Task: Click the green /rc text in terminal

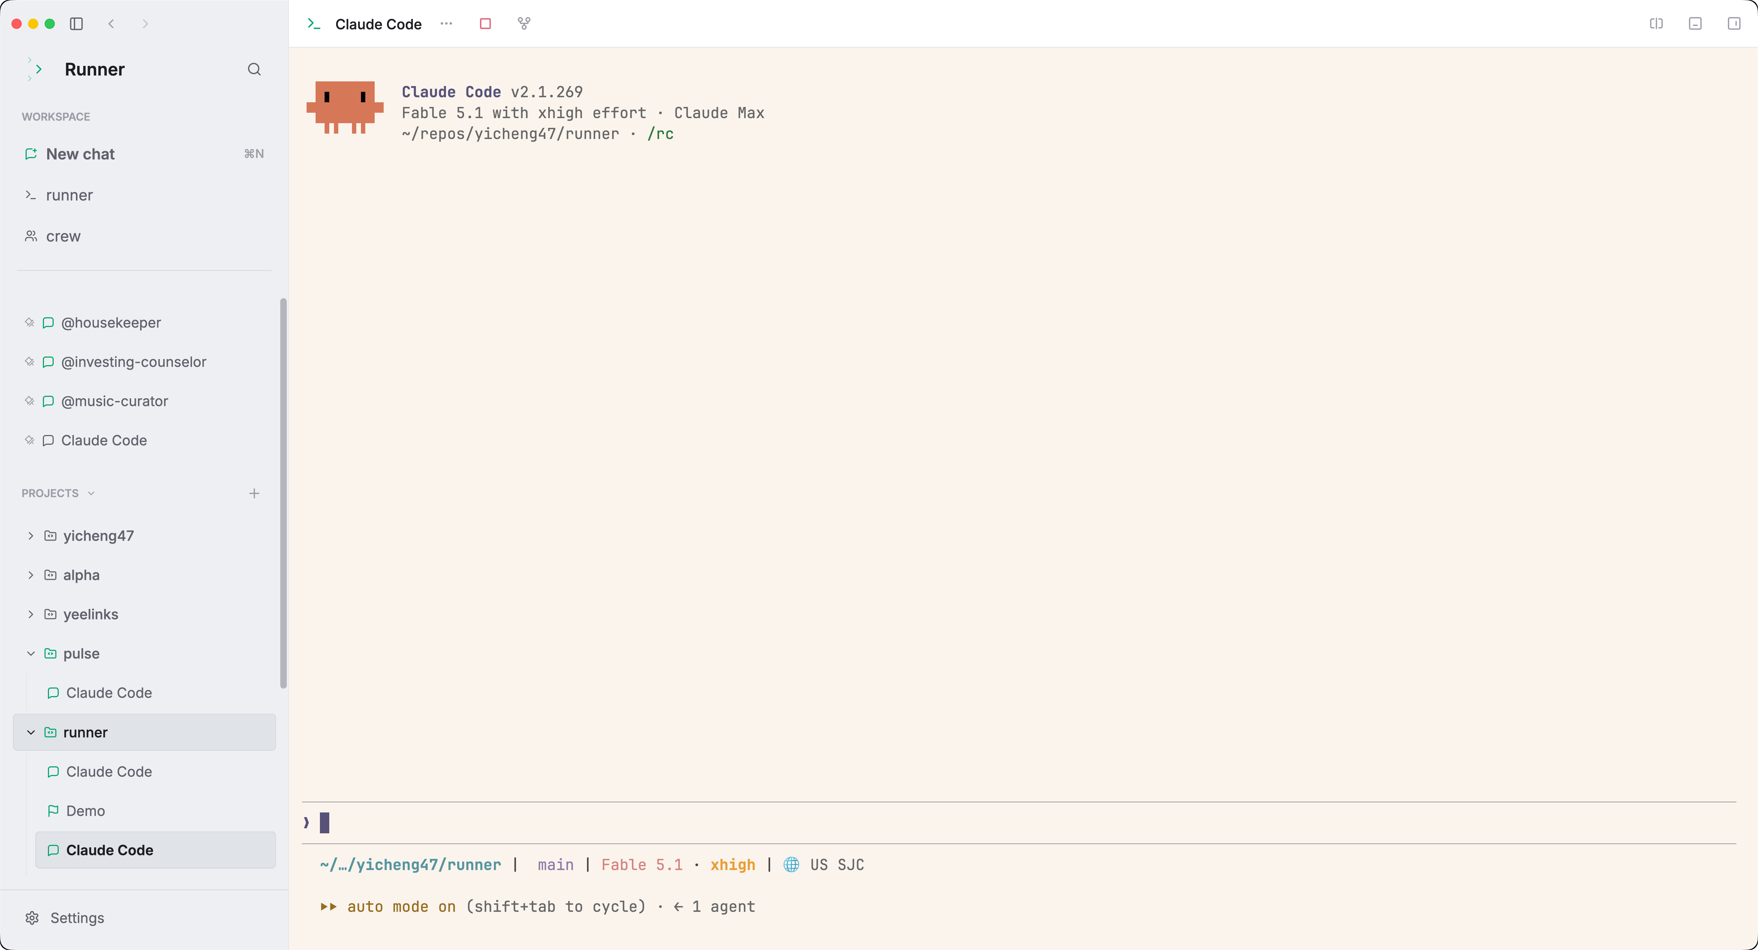Action: coord(660,134)
